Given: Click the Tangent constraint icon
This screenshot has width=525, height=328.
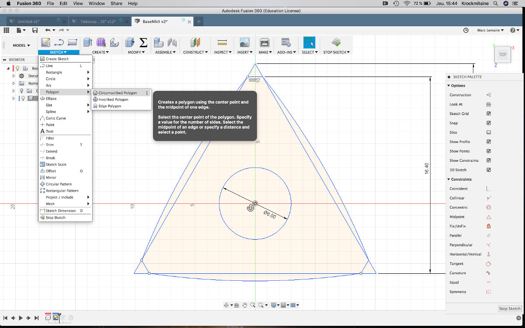Looking at the screenshot, I should pyautogui.click(x=489, y=264).
